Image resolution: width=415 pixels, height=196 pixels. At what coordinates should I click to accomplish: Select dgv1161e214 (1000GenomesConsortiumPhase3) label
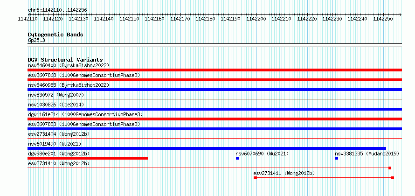click(85, 114)
